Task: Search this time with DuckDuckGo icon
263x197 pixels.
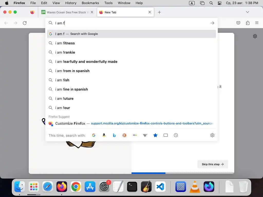Action: (125, 135)
